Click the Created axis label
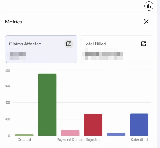This screenshot has width=160, height=148. pyautogui.click(x=24, y=140)
